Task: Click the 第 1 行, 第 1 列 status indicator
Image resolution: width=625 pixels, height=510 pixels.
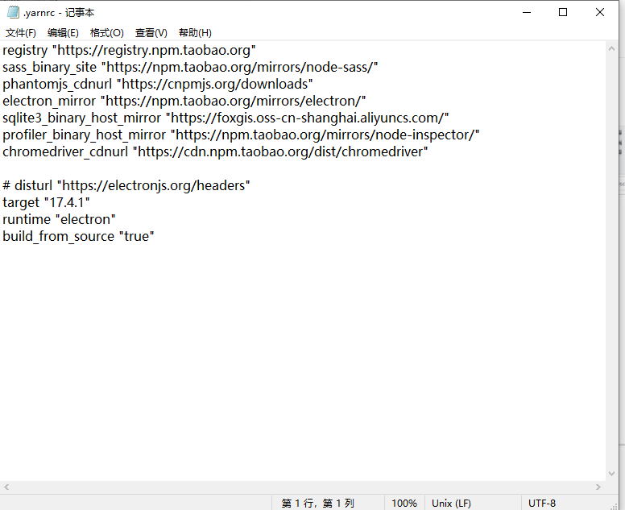Action: 317,503
